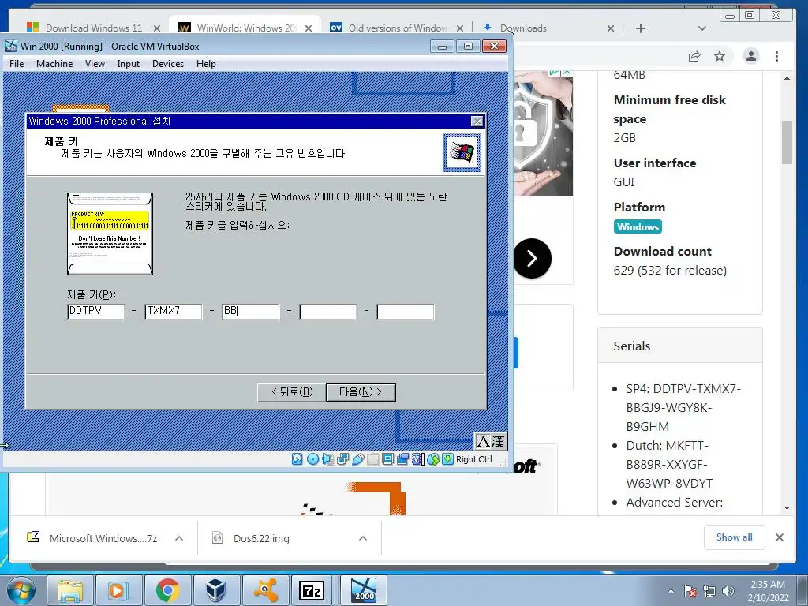Viewport: 808px width, 606px height.
Task: Click the 뒤로(B) back button
Action: (292, 392)
